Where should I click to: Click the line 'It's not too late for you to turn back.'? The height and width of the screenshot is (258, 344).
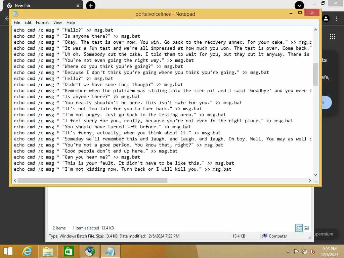pyautogui.click(x=108, y=109)
